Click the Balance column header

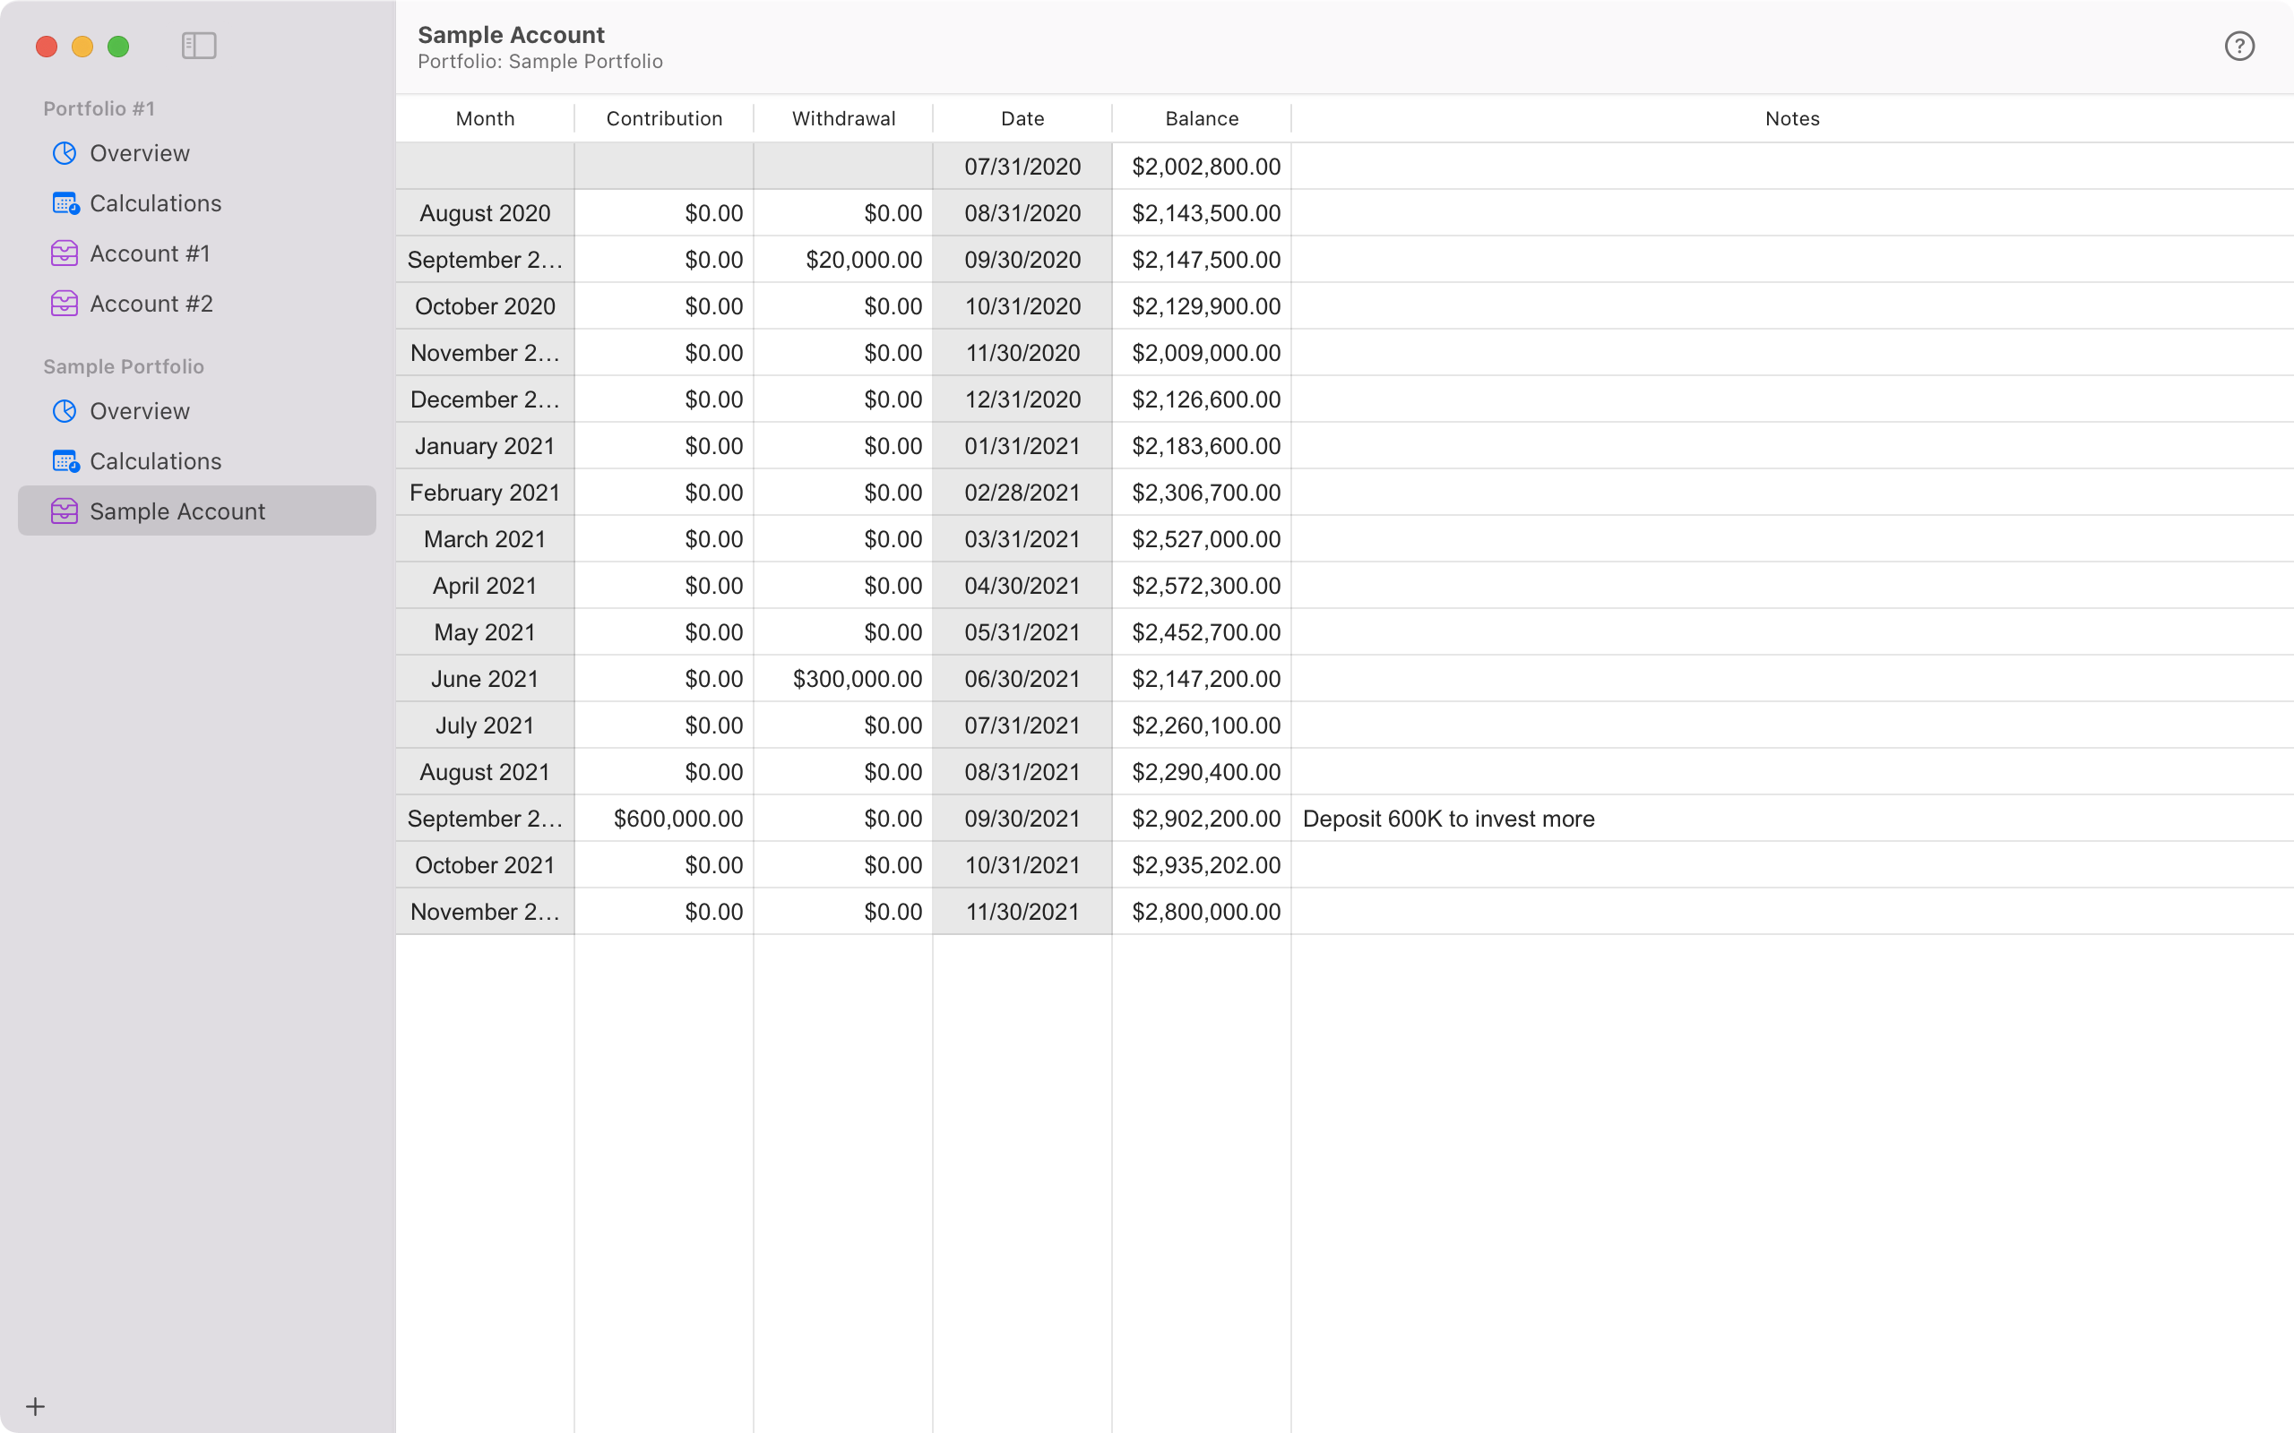coord(1201,118)
